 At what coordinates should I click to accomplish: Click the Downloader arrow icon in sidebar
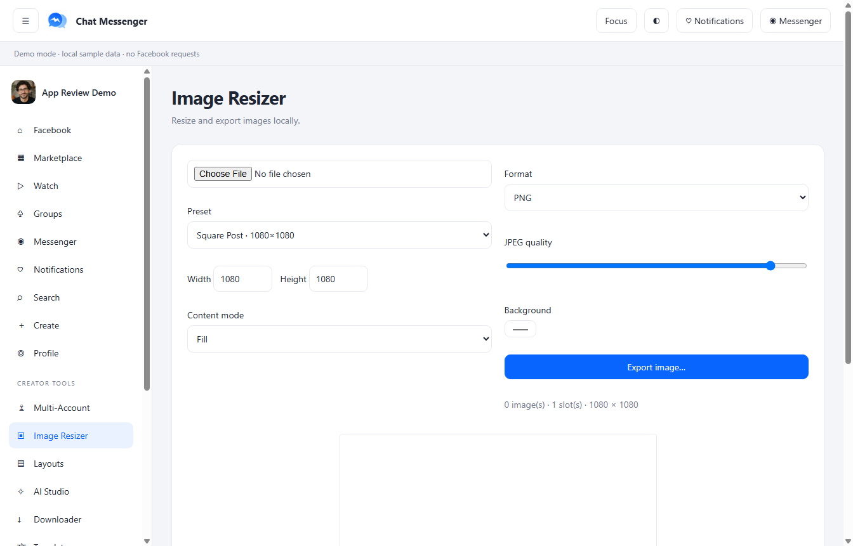tap(20, 520)
